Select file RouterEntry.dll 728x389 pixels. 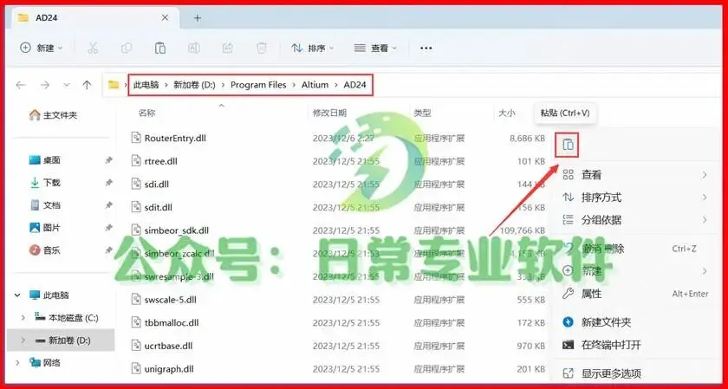point(175,138)
